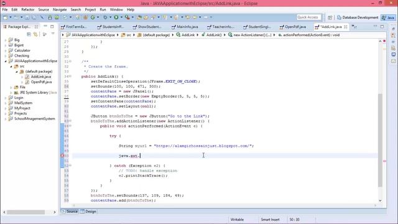Click the Search flashlight toolbar icon
This screenshot has height=224, width=398.
(154, 17)
